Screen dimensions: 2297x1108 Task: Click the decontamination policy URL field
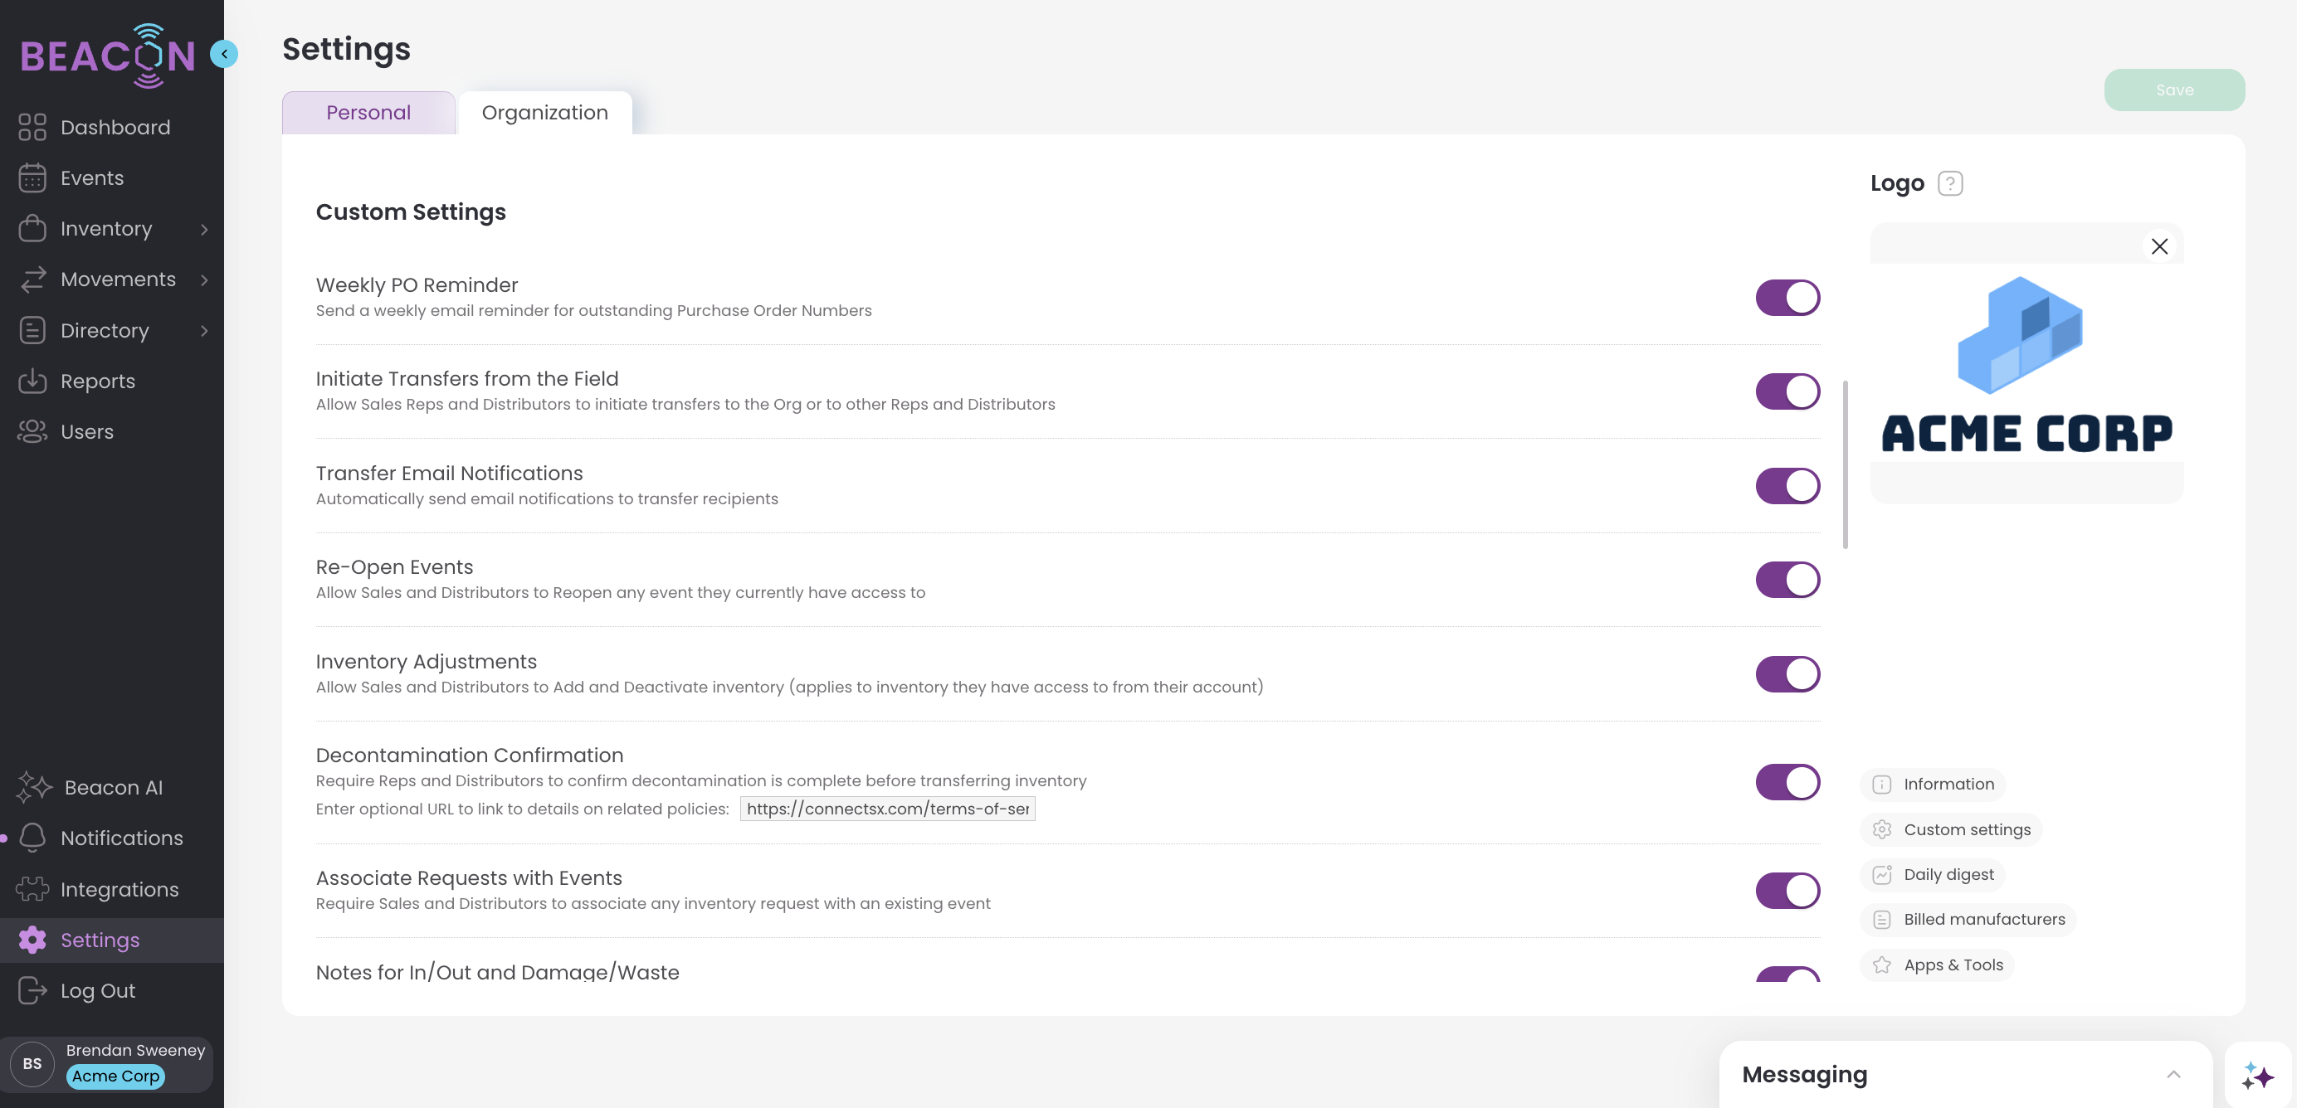[887, 809]
